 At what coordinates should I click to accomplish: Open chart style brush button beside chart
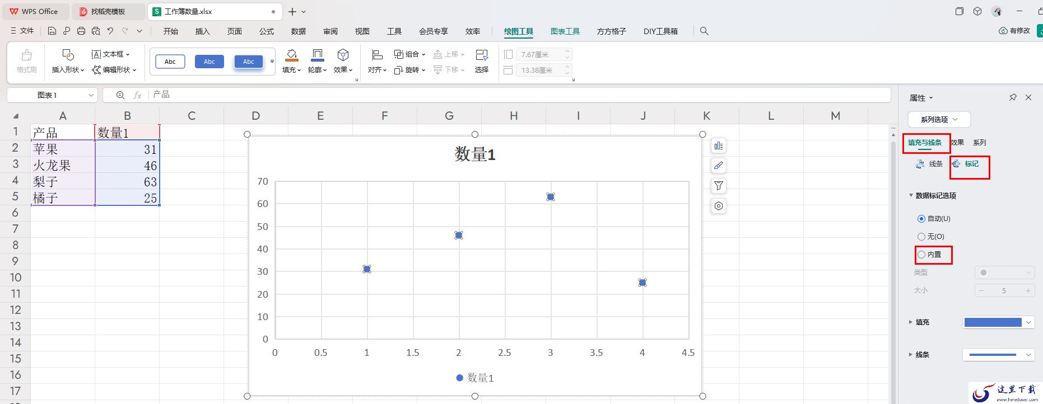(x=718, y=166)
